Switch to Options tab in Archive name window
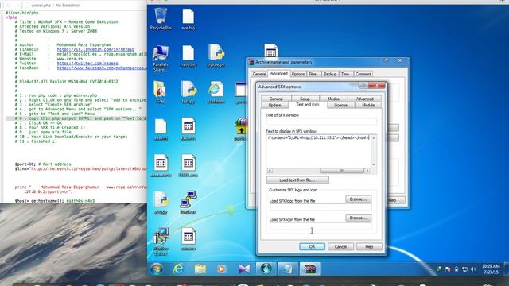 tap(297, 74)
